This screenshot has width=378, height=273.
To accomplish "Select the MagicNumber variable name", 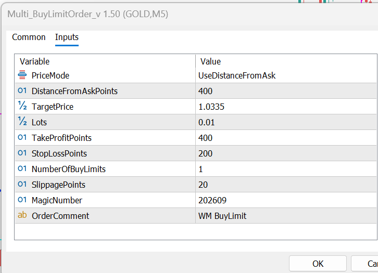I will 57,200.
